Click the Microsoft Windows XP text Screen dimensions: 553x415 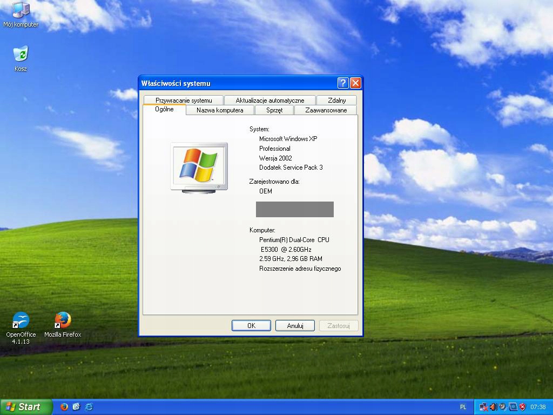[x=288, y=139]
